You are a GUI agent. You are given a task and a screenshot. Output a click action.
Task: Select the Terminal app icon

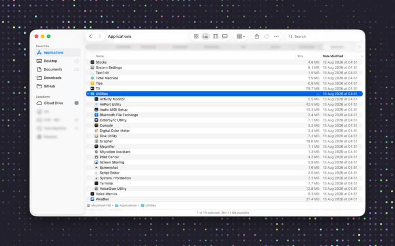(x=96, y=183)
